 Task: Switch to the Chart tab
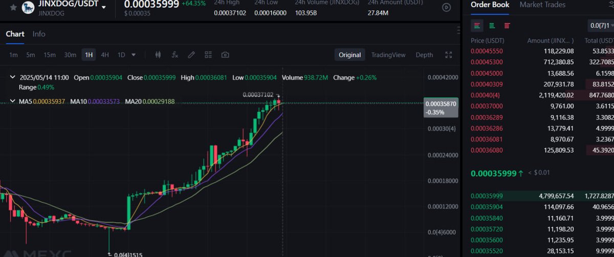(15, 34)
